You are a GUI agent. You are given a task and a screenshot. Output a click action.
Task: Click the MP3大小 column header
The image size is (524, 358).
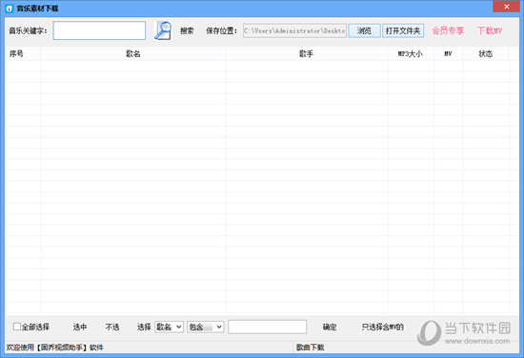coord(411,53)
